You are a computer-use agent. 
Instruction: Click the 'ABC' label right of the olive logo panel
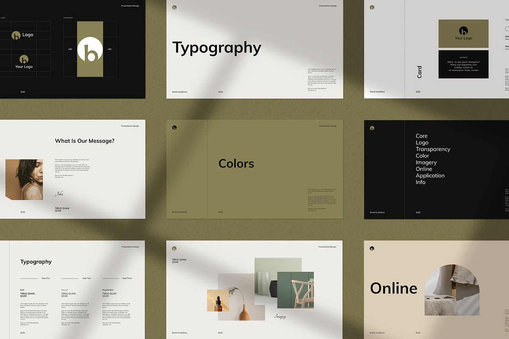click(x=109, y=49)
